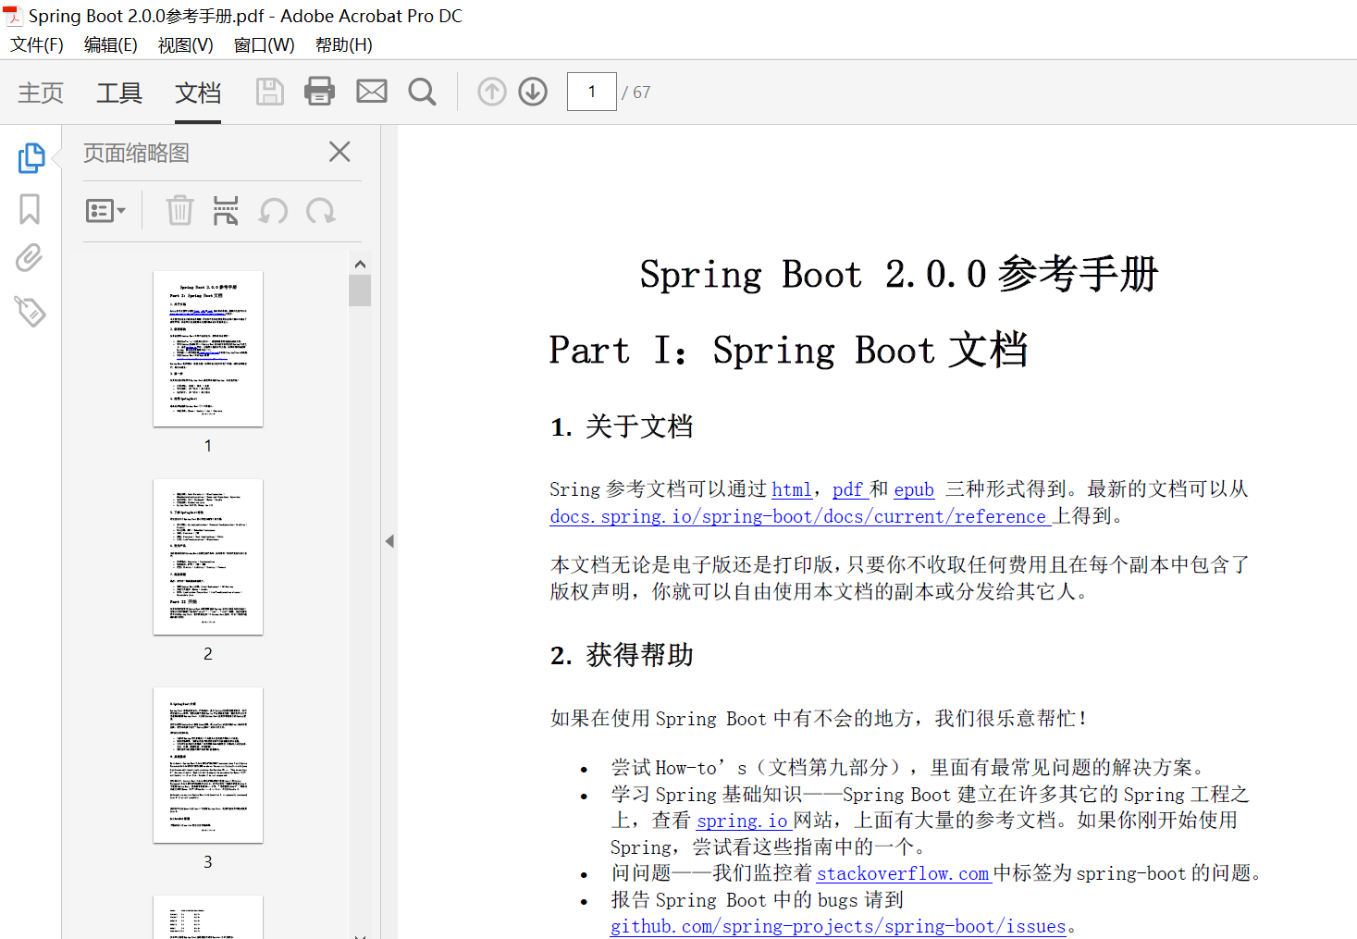This screenshot has width=1357, height=939.
Task: Open docs.spring.io reference link
Action: click(x=800, y=516)
